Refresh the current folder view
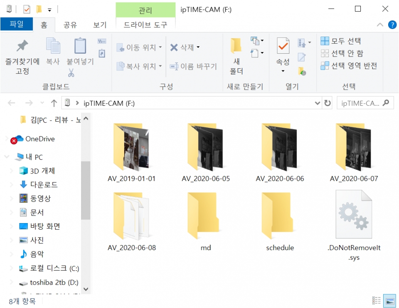 click(x=328, y=103)
